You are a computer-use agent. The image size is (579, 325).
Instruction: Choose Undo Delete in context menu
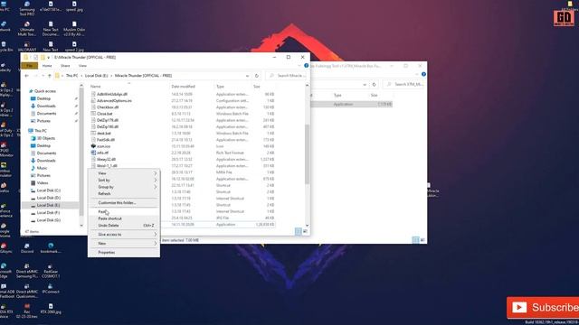(x=124, y=225)
